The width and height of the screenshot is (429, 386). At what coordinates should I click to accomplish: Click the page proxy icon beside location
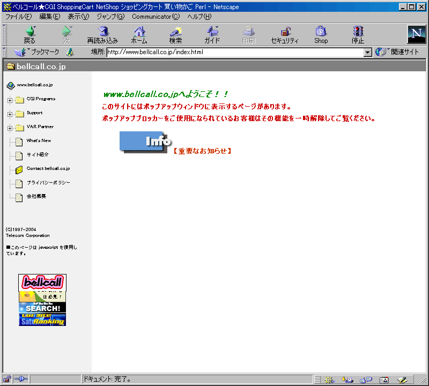click(x=70, y=52)
